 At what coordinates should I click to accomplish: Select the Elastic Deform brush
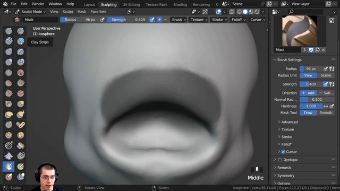coord(8,114)
